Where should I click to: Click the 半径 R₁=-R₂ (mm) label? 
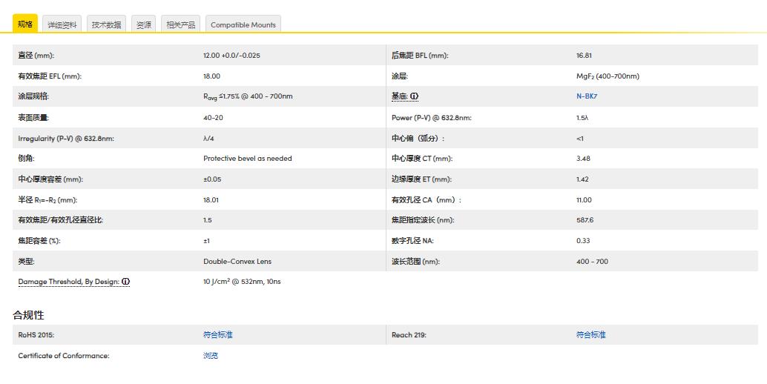(48, 200)
